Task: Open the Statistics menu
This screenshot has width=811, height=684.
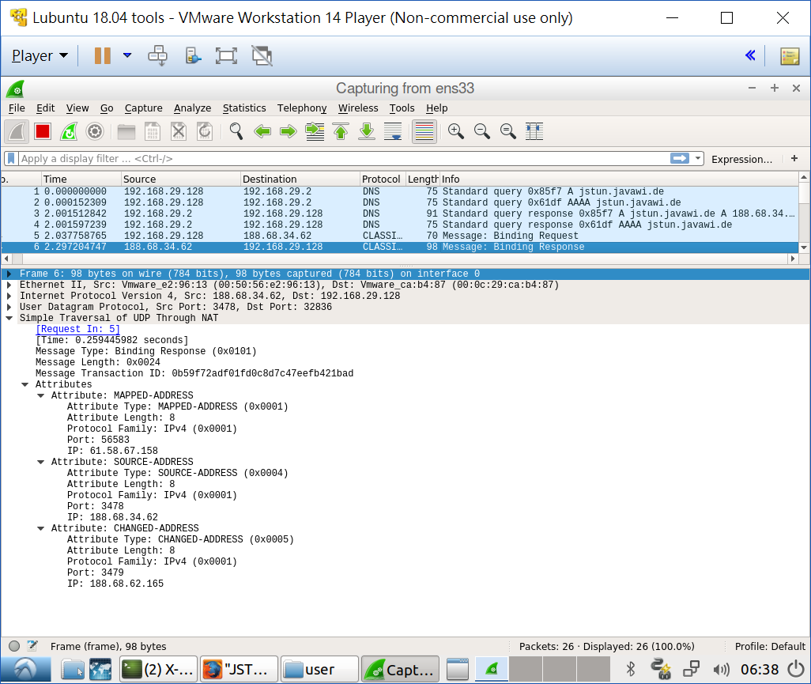Action: (x=244, y=108)
